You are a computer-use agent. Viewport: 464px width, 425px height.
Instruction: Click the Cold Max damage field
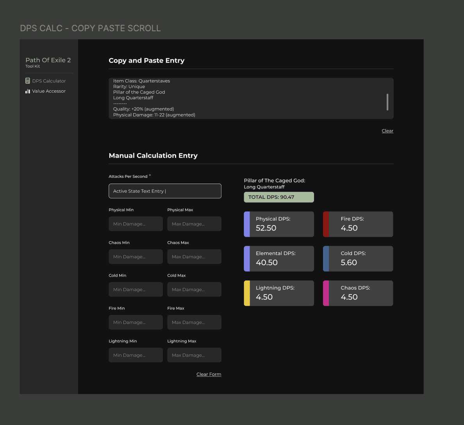(194, 289)
